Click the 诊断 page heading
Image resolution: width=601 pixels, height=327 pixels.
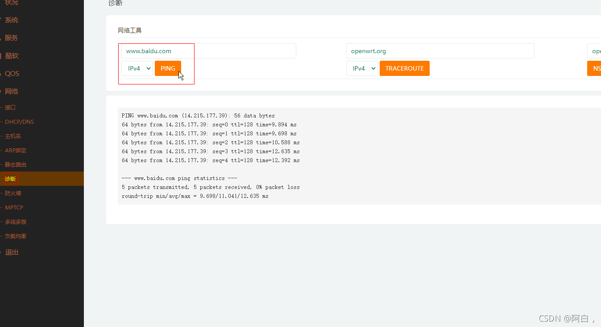coord(116,3)
